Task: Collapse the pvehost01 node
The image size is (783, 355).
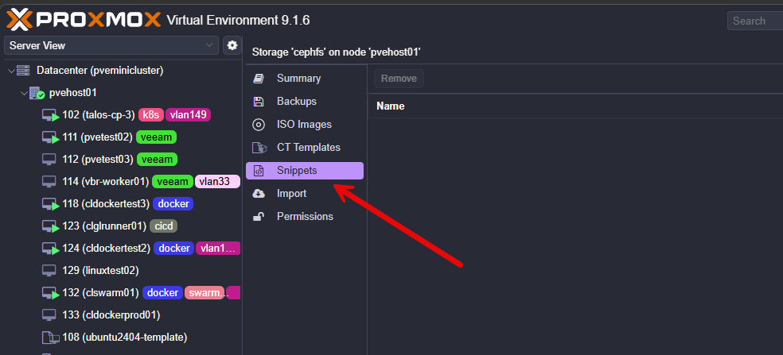Action: [23, 93]
